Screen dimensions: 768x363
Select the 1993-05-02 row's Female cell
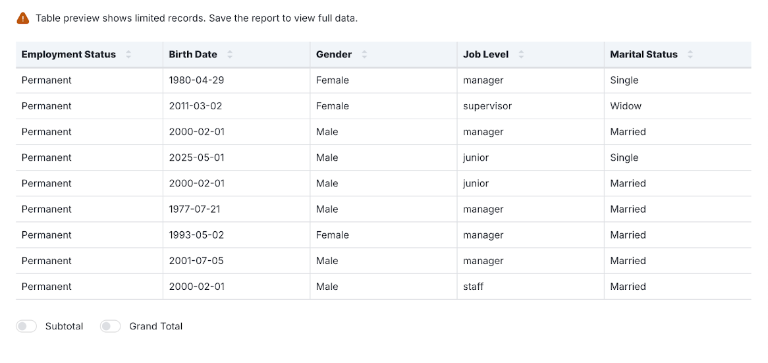click(332, 235)
